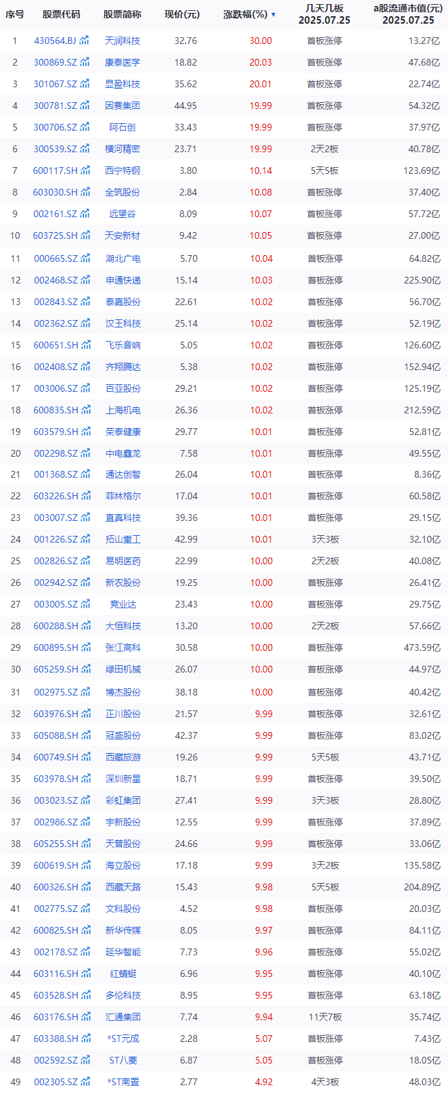The image size is (448, 1094).
Task: Click chart icon beside 600651.SH
Action: [x=85, y=345]
